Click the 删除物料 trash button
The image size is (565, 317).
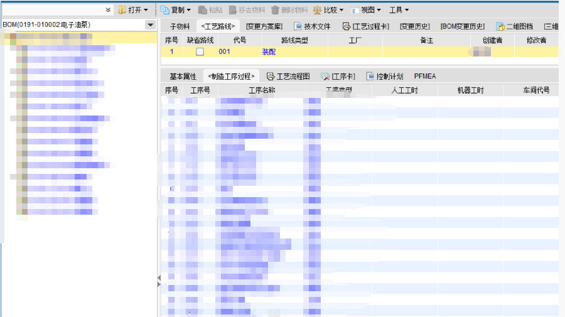[289, 10]
